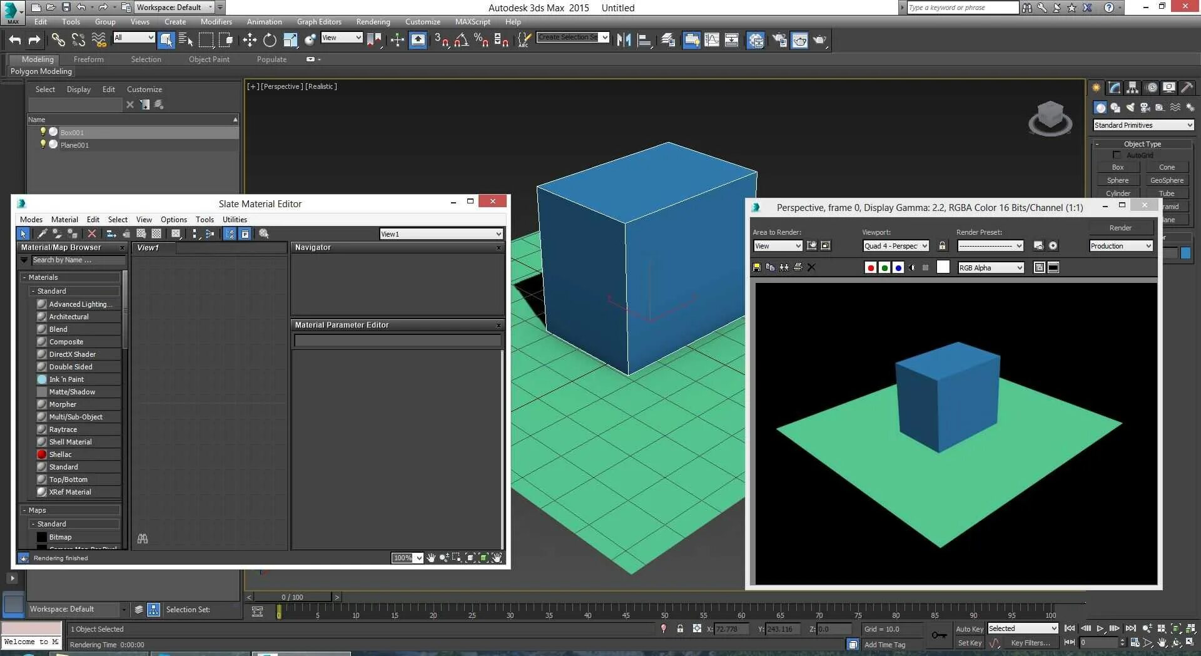
Task: Click the ViewCube in the perspective viewport
Action: pos(1050,118)
